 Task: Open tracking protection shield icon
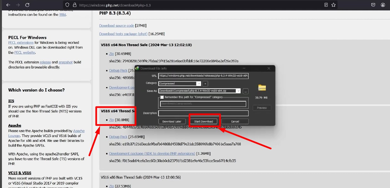(67, 5)
